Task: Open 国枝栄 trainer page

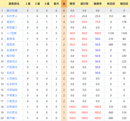Action: point(11,45)
